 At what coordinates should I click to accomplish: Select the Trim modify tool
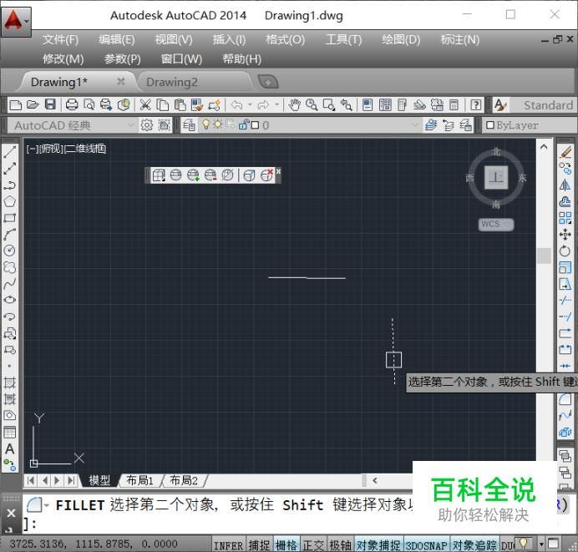(x=565, y=301)
